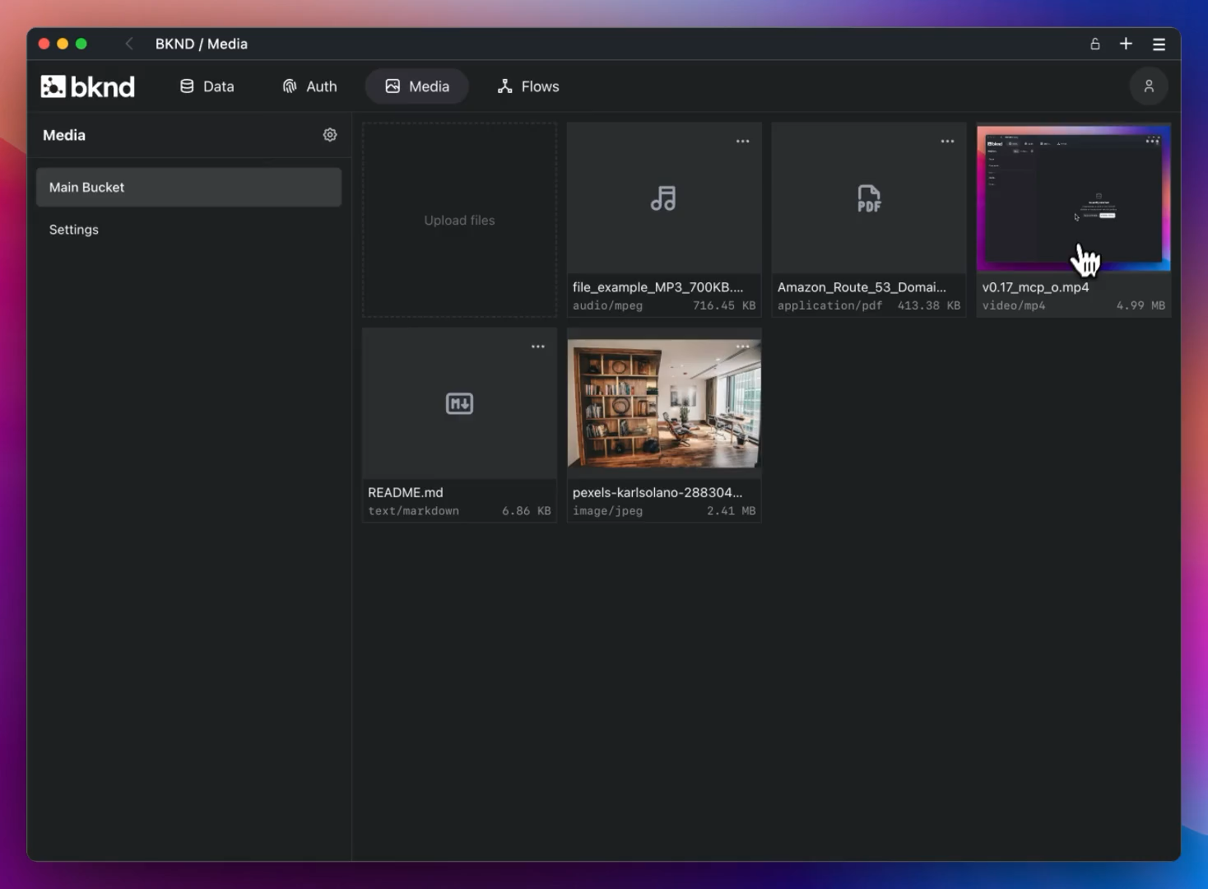The height and width of the screenshot is (889, 1208).
Task: Open the Media settings gear icon
Action: (x=330, y=135)
